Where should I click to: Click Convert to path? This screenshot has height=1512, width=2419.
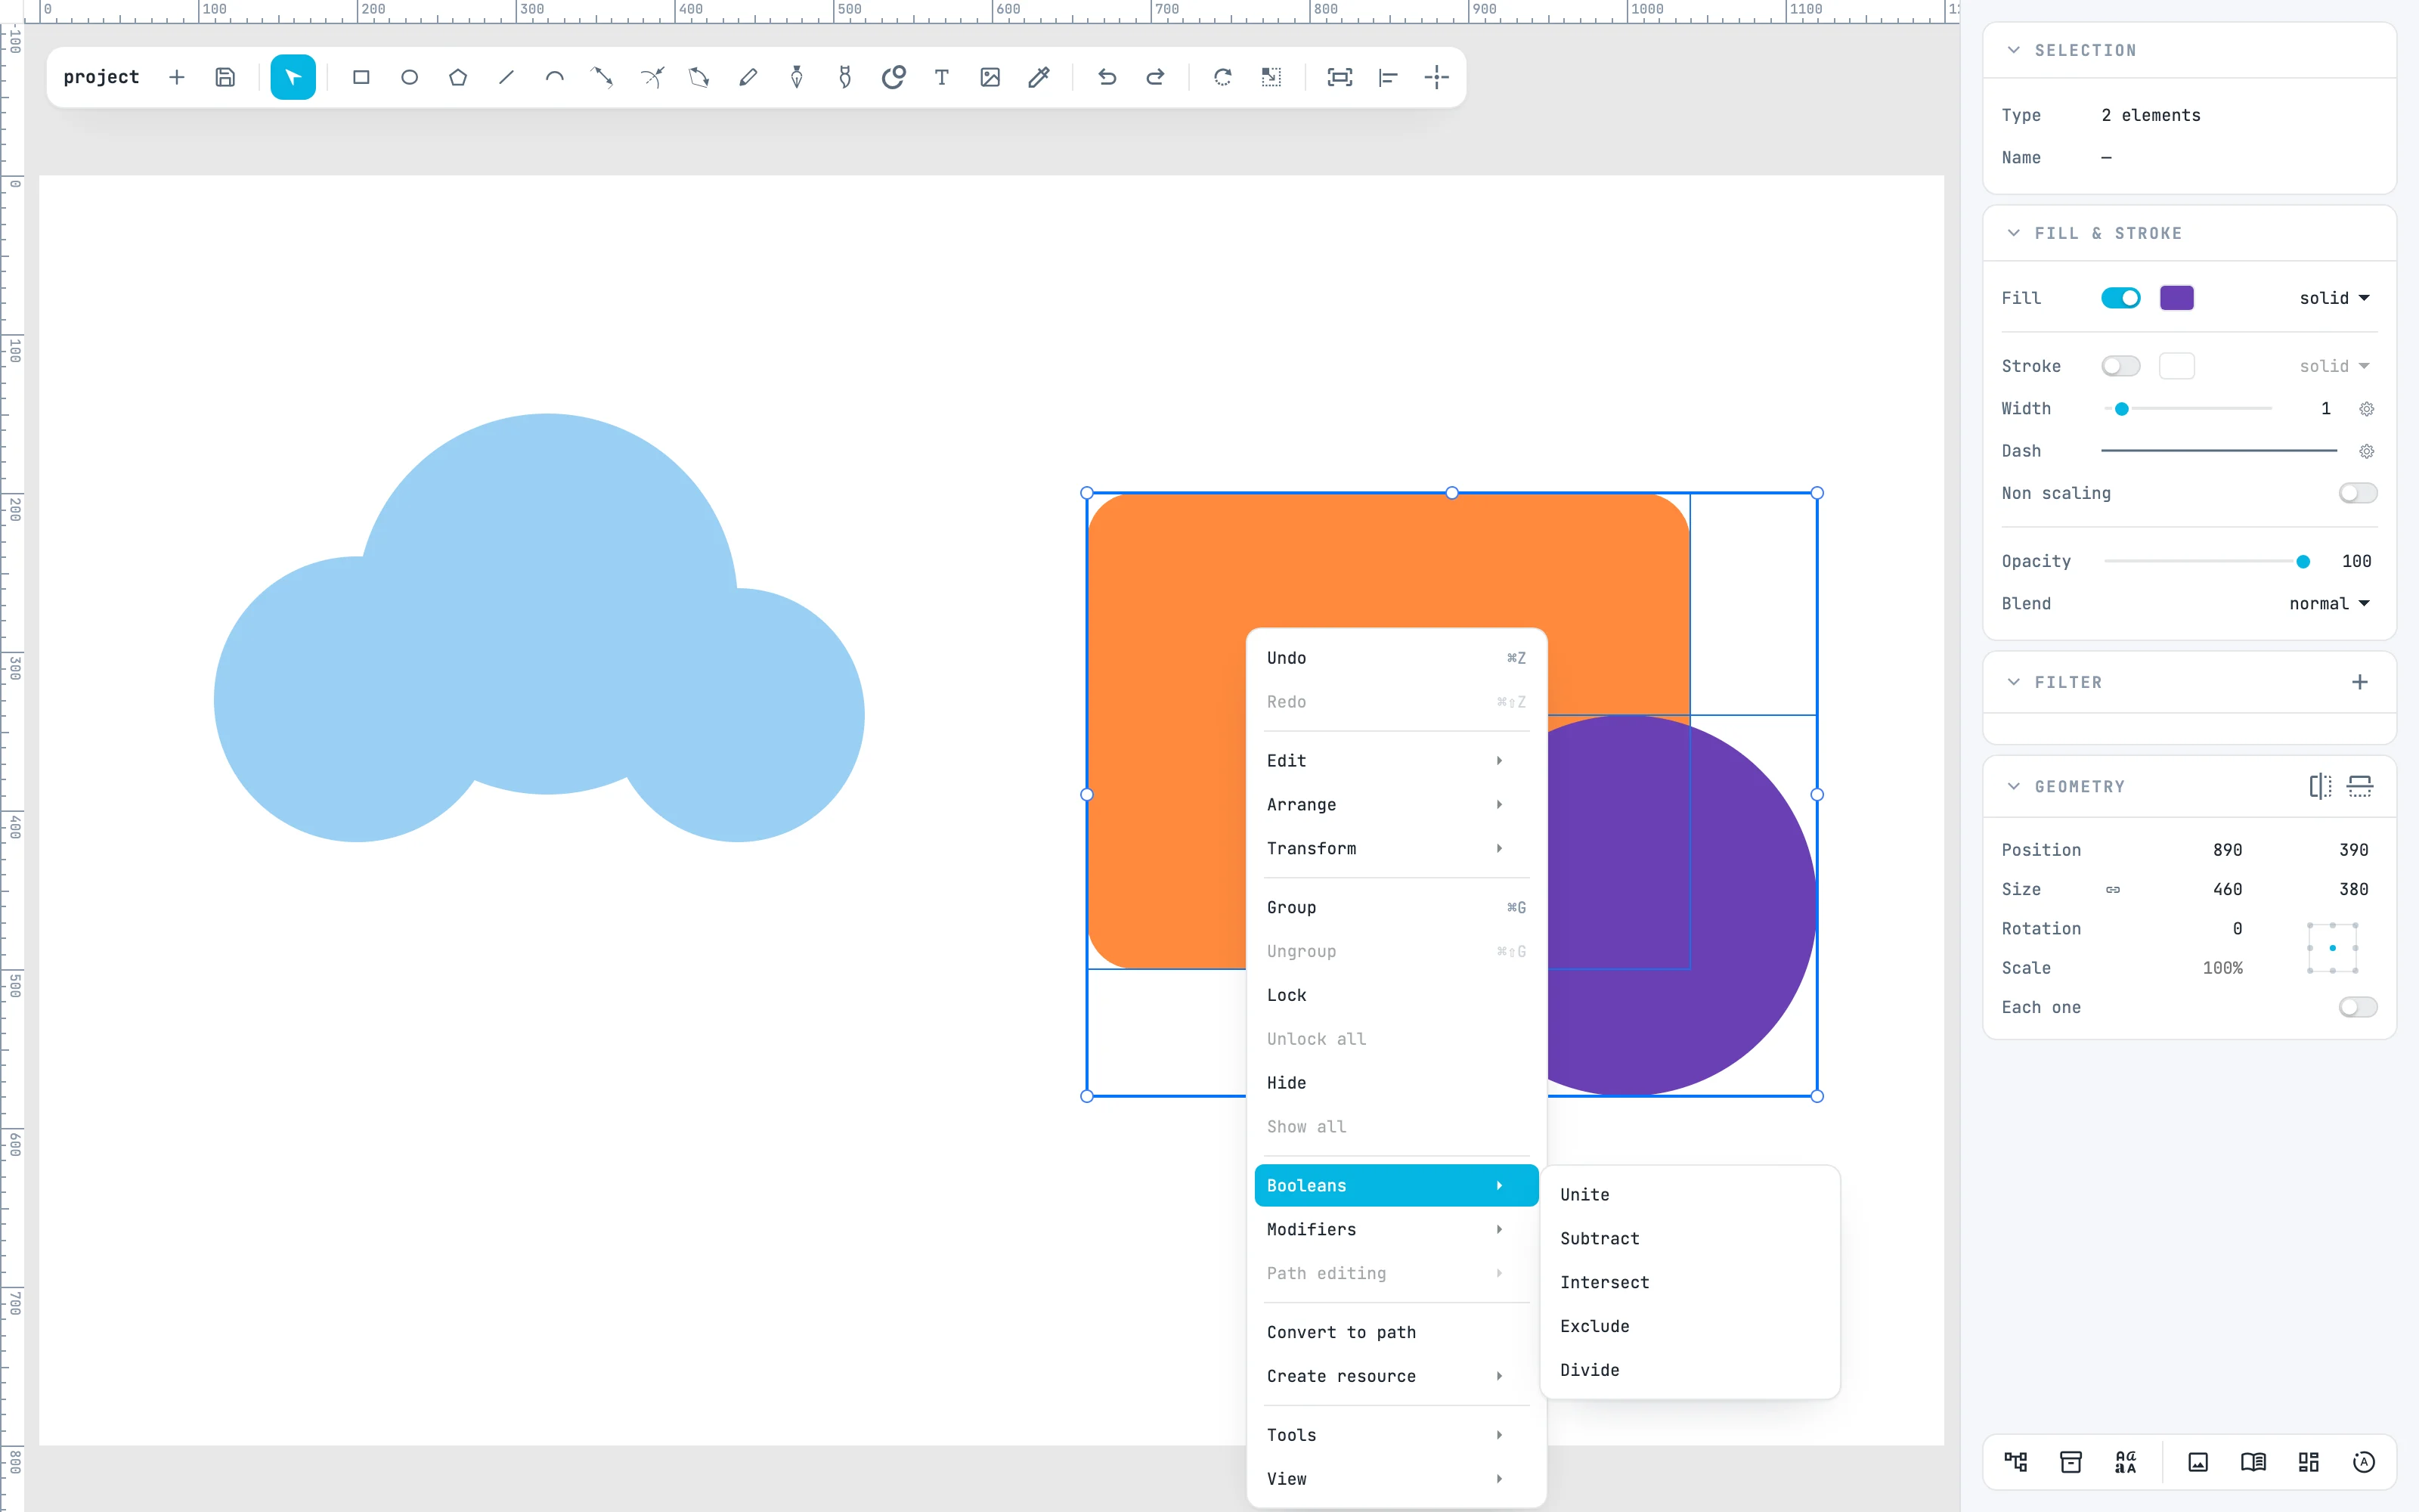tap(1395, 1333)
